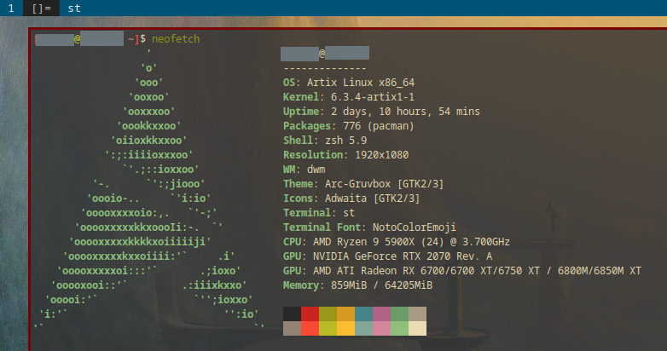Click the pale aqua swatch in bottom row
667x351 pixels.
coord(363,329)
